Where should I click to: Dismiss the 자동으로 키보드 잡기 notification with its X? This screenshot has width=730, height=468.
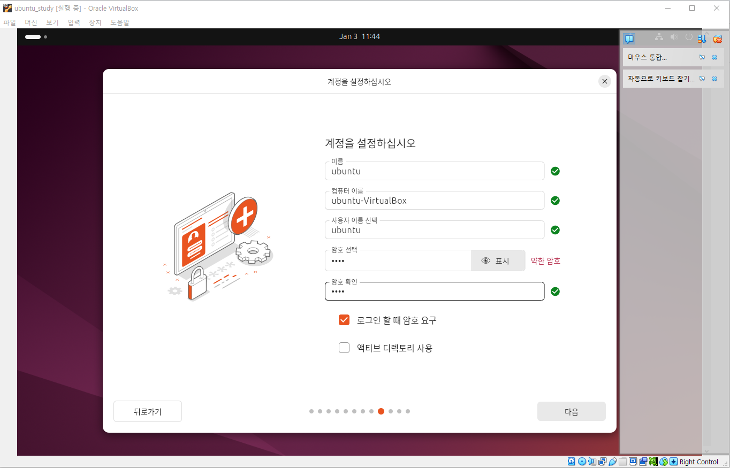coord(714,79)
